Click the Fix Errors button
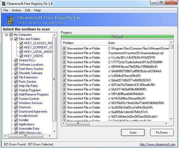The image size is (179, 148). pos(162,132)
